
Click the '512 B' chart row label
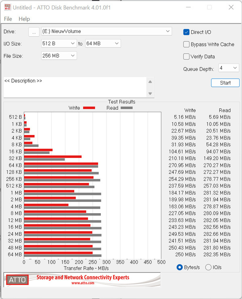15,117
